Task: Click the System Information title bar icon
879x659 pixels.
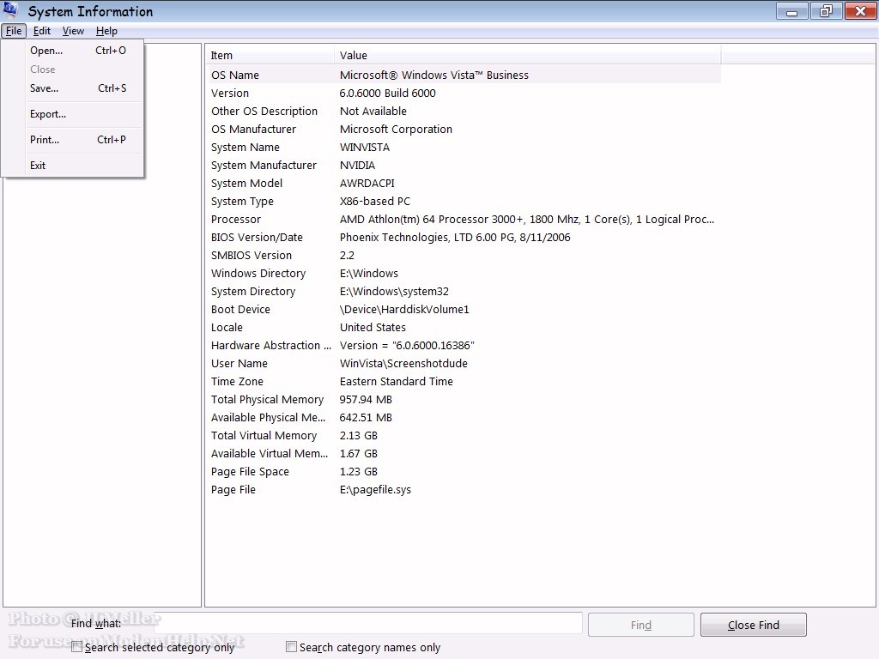Action: pyautogui.click(x=10, y=10)
